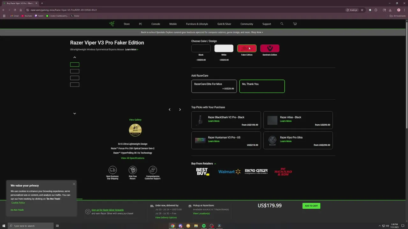The width and height of the screenshot is (408, 229).
Task: Open the Task View taskbar icon
Action: click(57, 226)
